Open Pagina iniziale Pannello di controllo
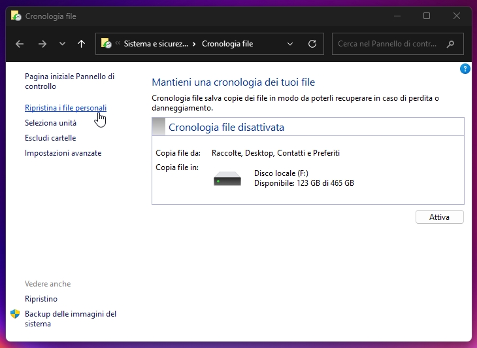 70,81
